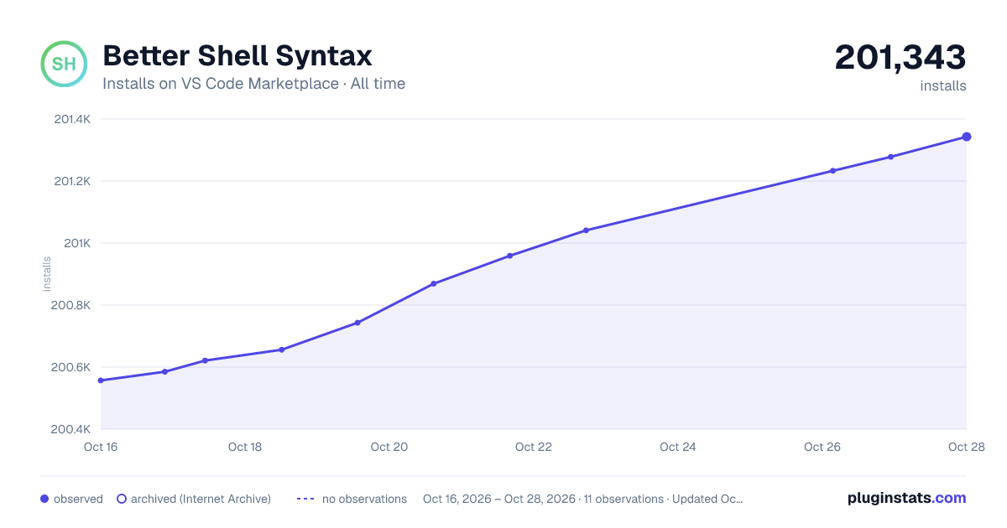The height and width of the screenshot is (528, 1007).
Task: Click the observed legend filled dot
Action: [44, 499]
